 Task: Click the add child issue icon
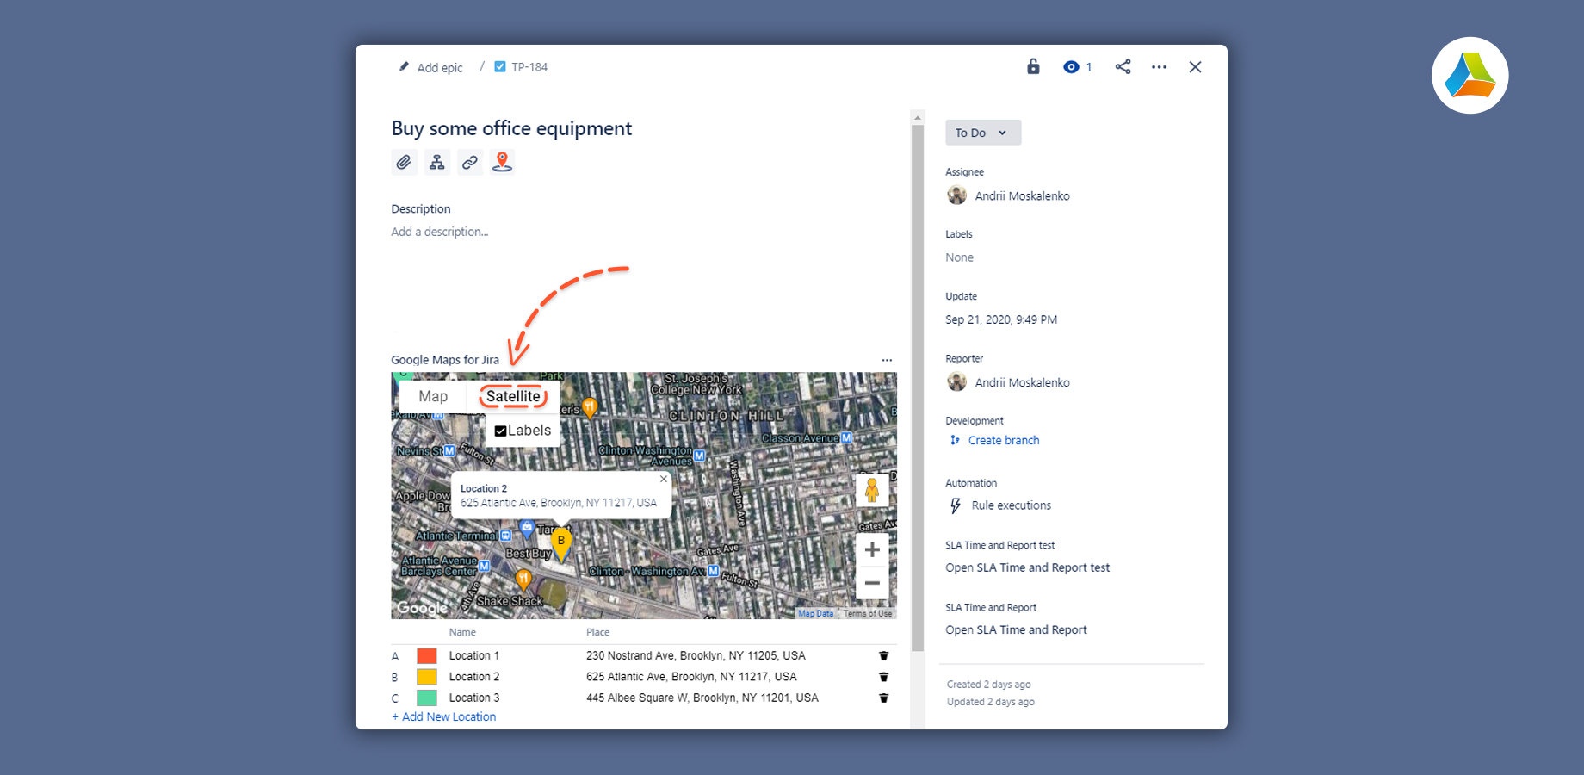[x=437, y=162]
